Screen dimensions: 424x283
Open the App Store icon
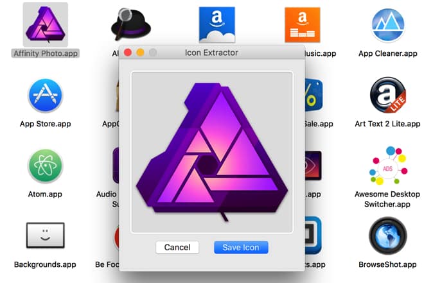[x=46, y=96]
